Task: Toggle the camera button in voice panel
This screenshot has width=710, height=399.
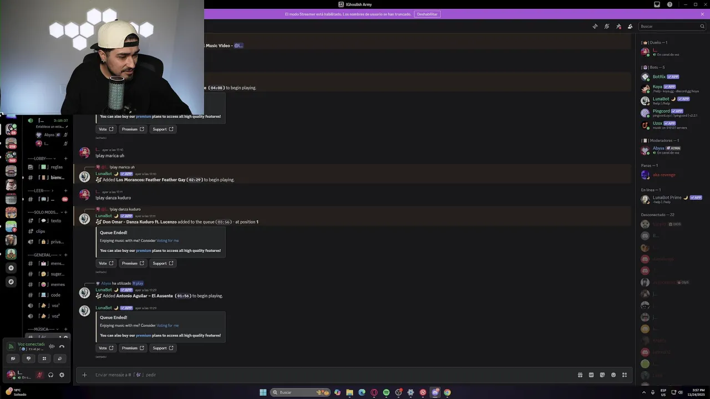Action: 13,359
